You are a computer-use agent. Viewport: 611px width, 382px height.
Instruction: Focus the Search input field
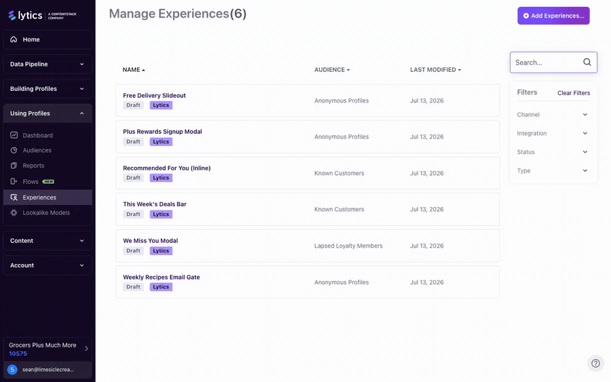coord(553,62)
